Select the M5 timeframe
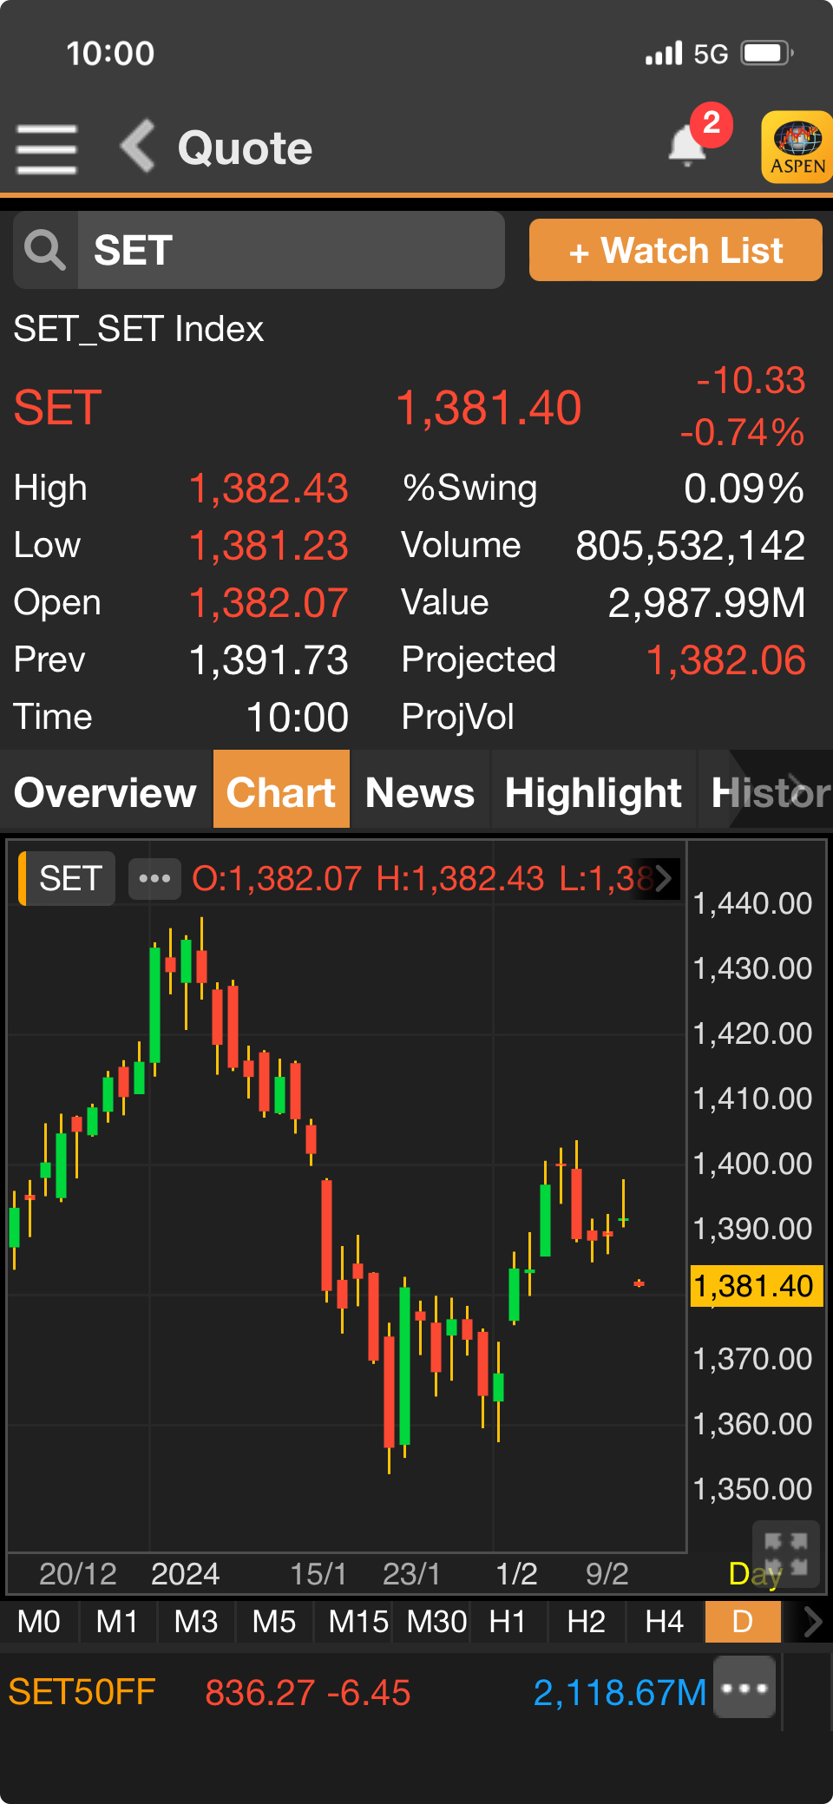This screenshot has height=1804, width=833. coord(273,1621)
